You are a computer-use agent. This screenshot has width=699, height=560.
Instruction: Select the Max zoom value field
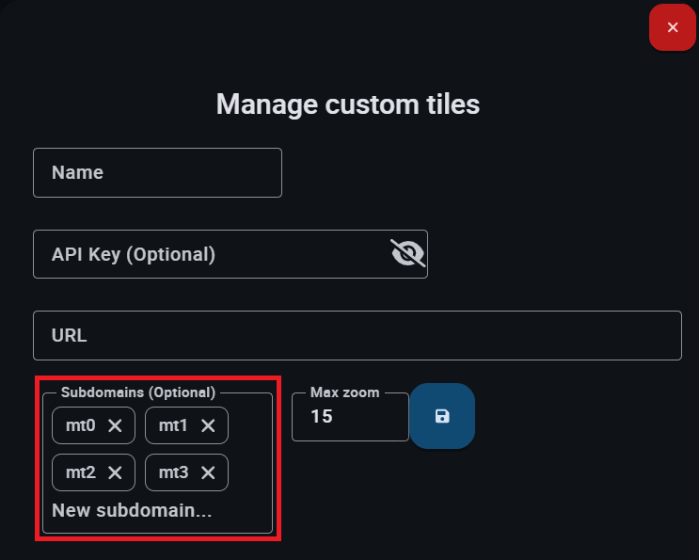[348, 417]
